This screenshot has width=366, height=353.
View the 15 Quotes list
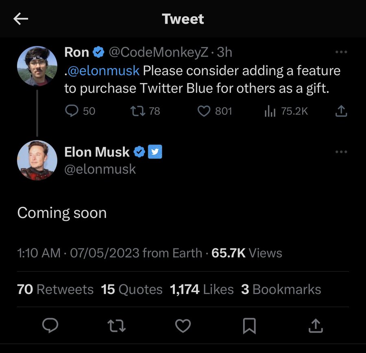point(132,290)
